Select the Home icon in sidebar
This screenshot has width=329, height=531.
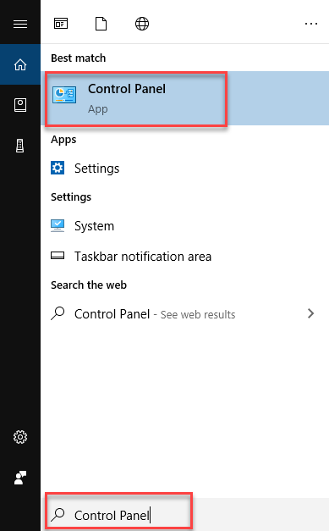point(20,64)
